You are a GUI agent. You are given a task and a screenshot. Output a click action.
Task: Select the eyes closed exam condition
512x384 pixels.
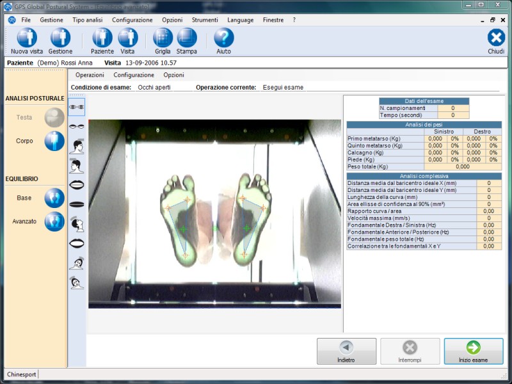tap(77, 126)
